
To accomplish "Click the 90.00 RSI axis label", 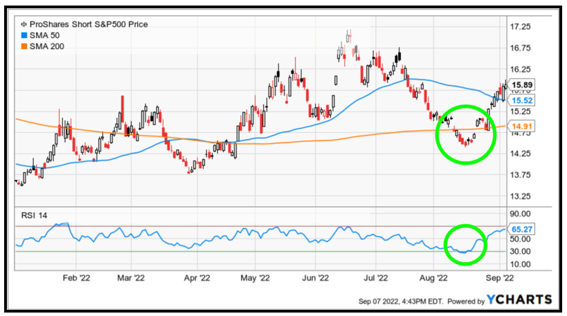I will click(x=521, y=214).
